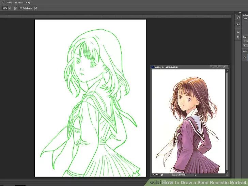Image resolution: width=248 pixels, height=186 pixels.
Task: Click the status icon beside the 16.67% zoom
Action: tap(162, 175)
